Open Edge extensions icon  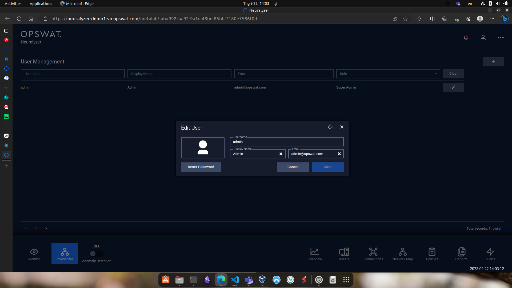coord(419,19)
